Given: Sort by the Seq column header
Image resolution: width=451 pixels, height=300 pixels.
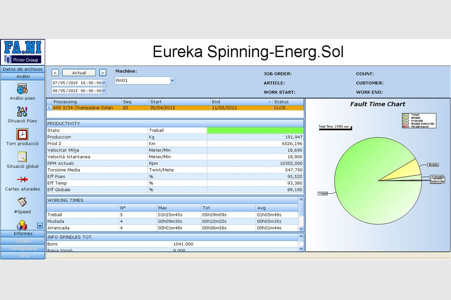Looking at the screenshot, I should point(135,102).
